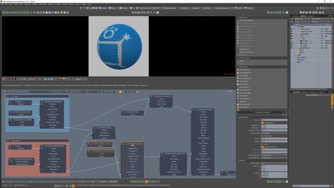Open gear options icon above Add Shader Tree Item list
Screen dimensions: 334x188
[287, 13]
